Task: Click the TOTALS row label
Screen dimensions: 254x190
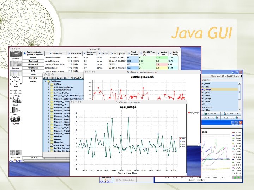Action: [x=33, y=158]
